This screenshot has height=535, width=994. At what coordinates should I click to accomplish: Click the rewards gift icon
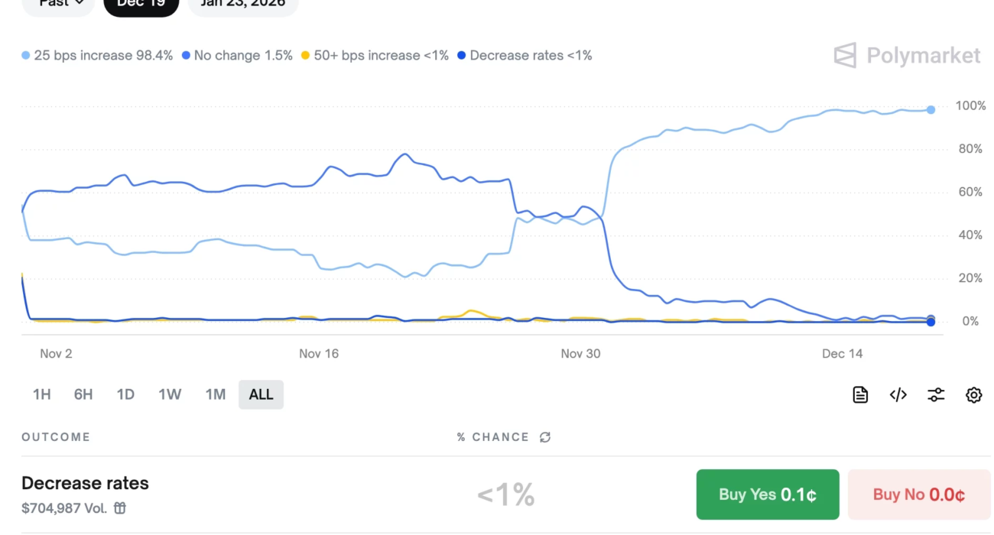(120, 507)
